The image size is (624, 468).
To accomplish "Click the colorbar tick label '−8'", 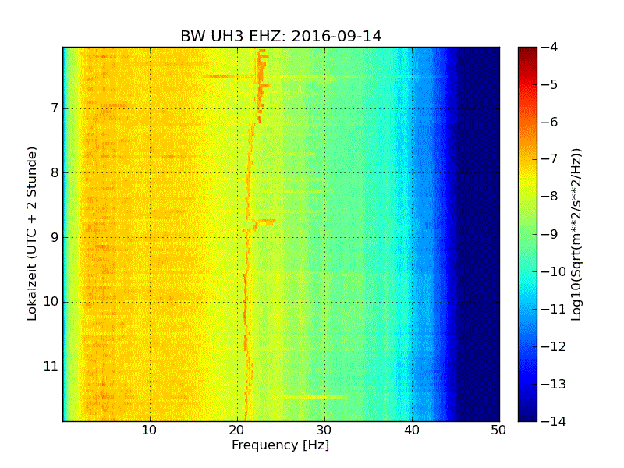I will coord(550,197).
